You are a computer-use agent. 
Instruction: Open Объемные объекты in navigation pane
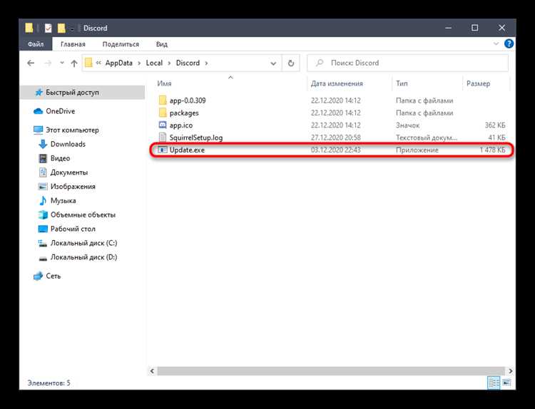[x=83, y=215]
